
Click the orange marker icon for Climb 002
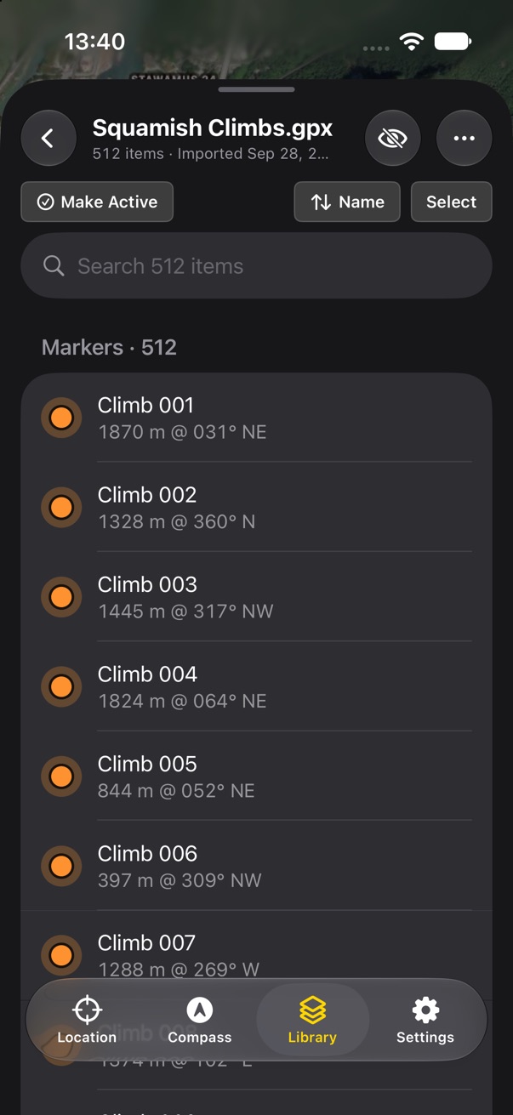61,508
